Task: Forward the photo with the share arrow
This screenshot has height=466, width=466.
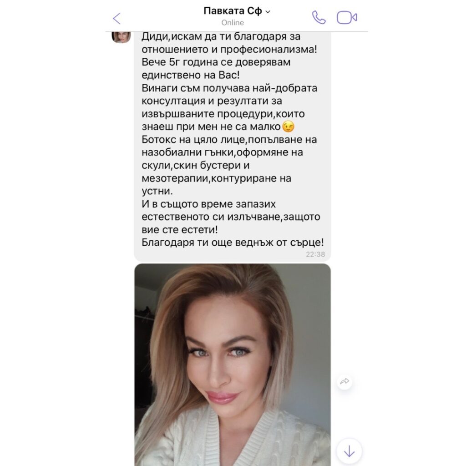Action: click(344, 381)
